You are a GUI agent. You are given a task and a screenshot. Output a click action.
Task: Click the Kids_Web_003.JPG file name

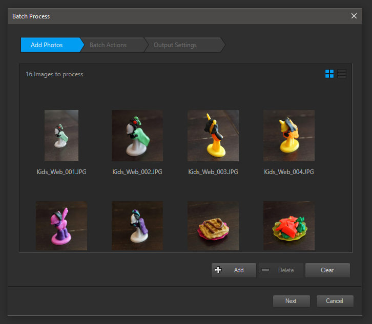213,172
